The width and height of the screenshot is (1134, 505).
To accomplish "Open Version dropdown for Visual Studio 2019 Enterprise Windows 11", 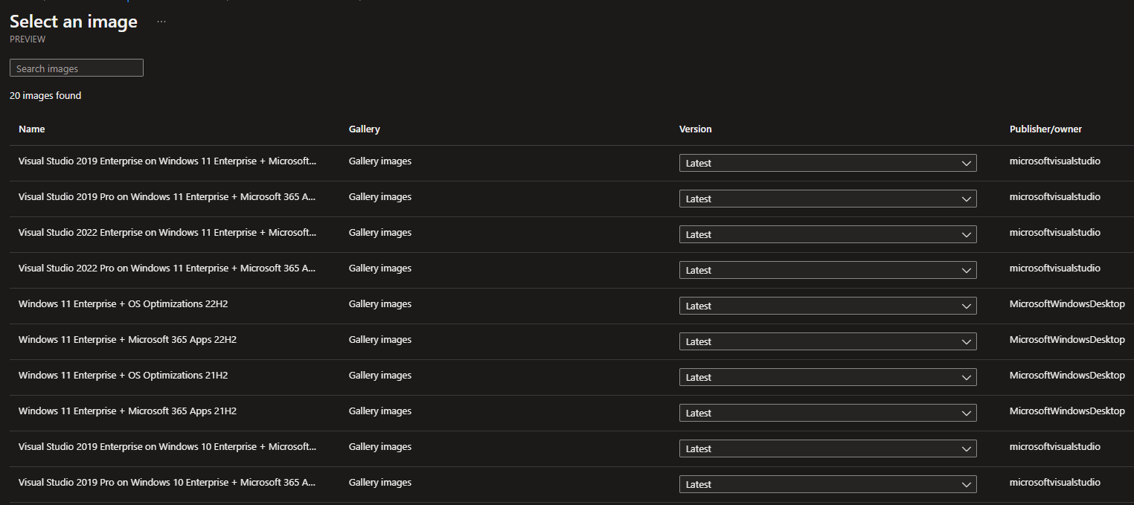I will pyautogui.click(x=828, y=163).
